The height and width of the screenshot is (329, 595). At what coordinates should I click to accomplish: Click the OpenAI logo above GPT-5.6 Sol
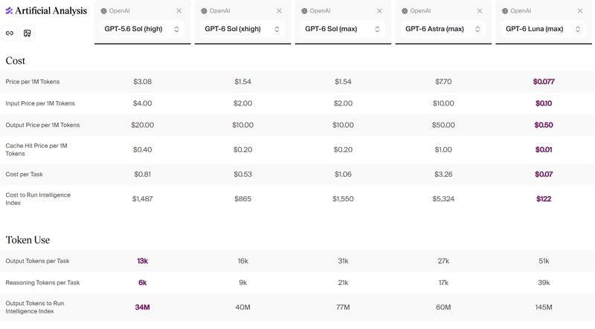click(x=103, y=11)
